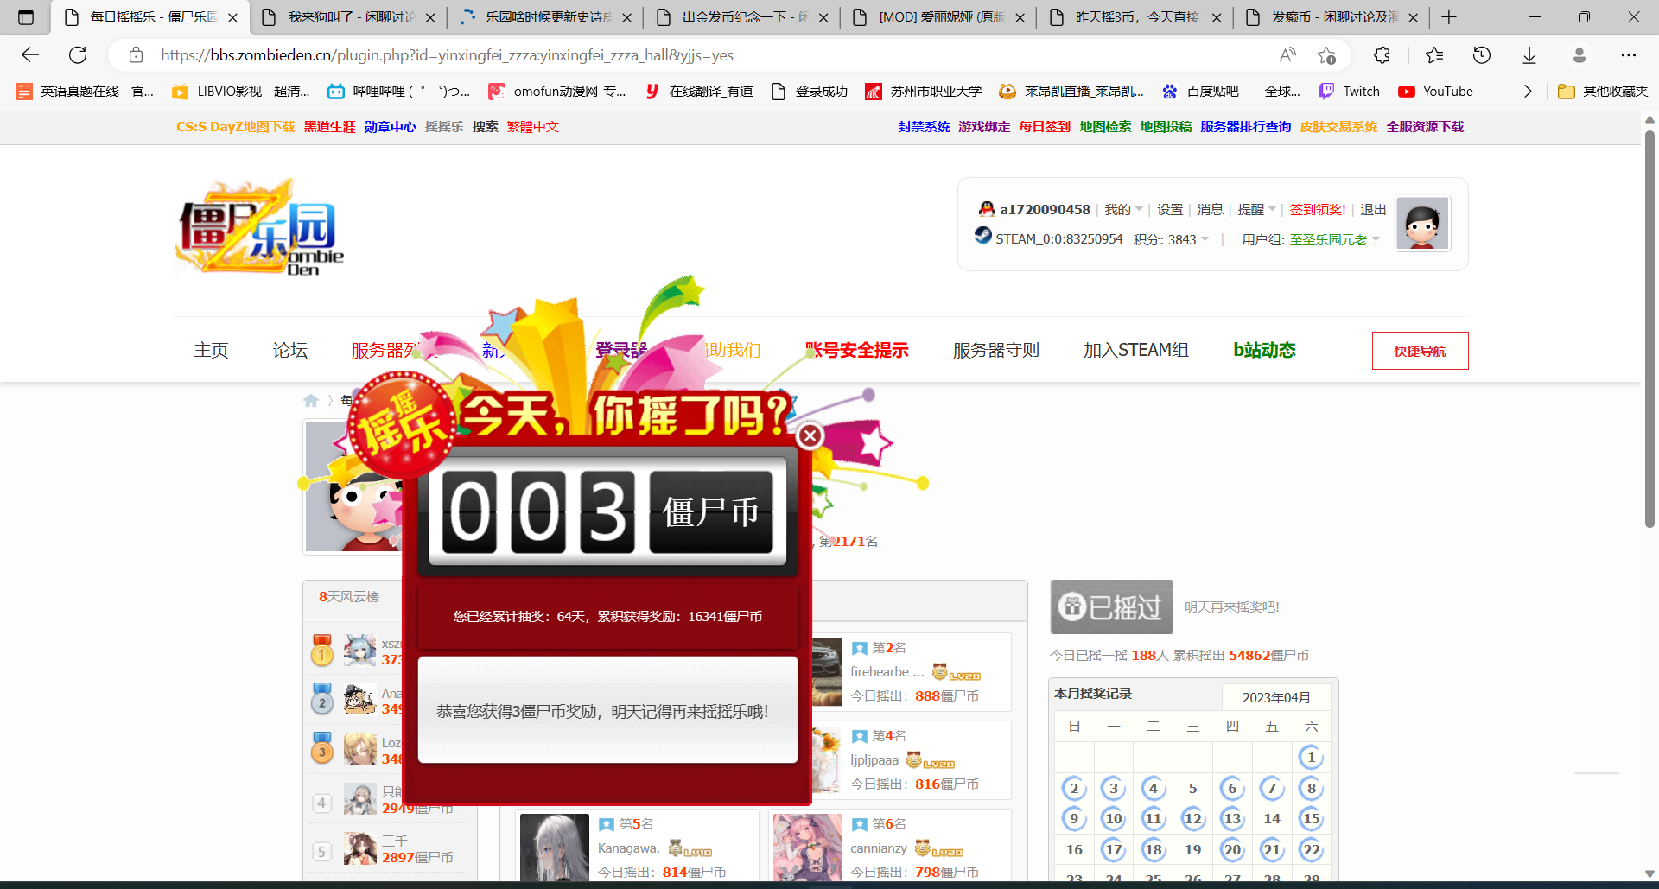Add this page to favorites
Screen dimensions: 1659x889
1327,55
